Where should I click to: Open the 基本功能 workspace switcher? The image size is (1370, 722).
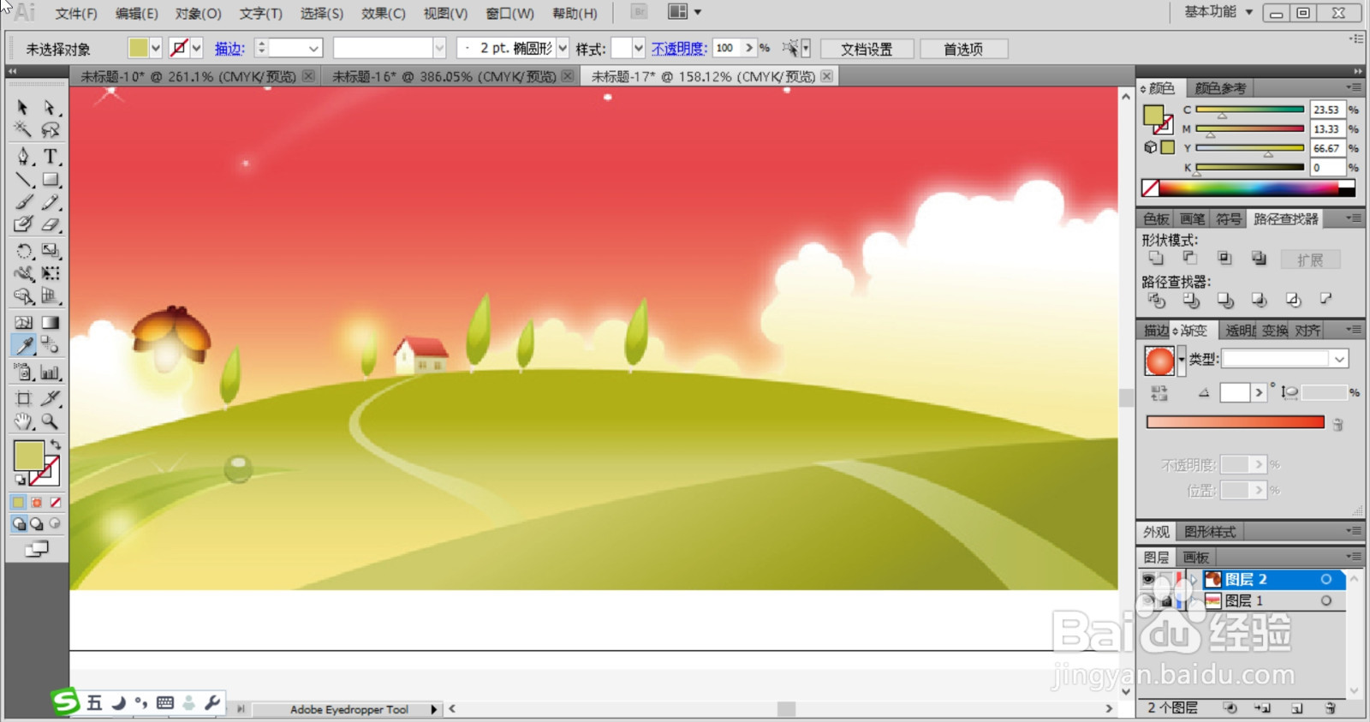1219,12
